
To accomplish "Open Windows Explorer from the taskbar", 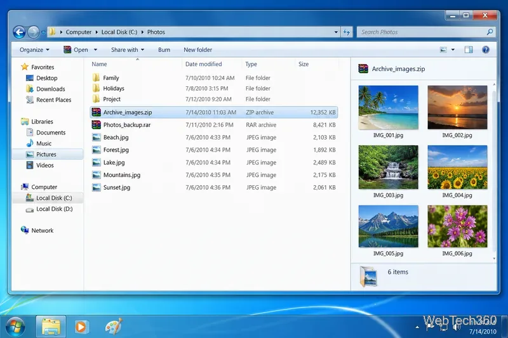I will pyautogui.click(x=51, y=327).
